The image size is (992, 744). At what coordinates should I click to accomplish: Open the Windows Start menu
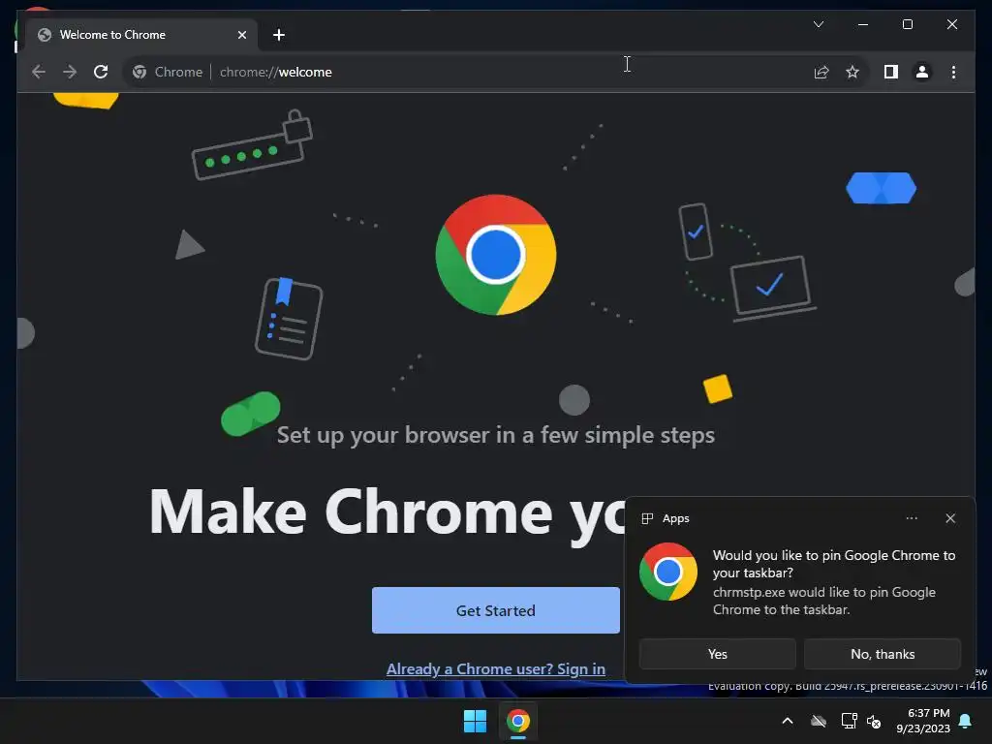pos(475,721)
